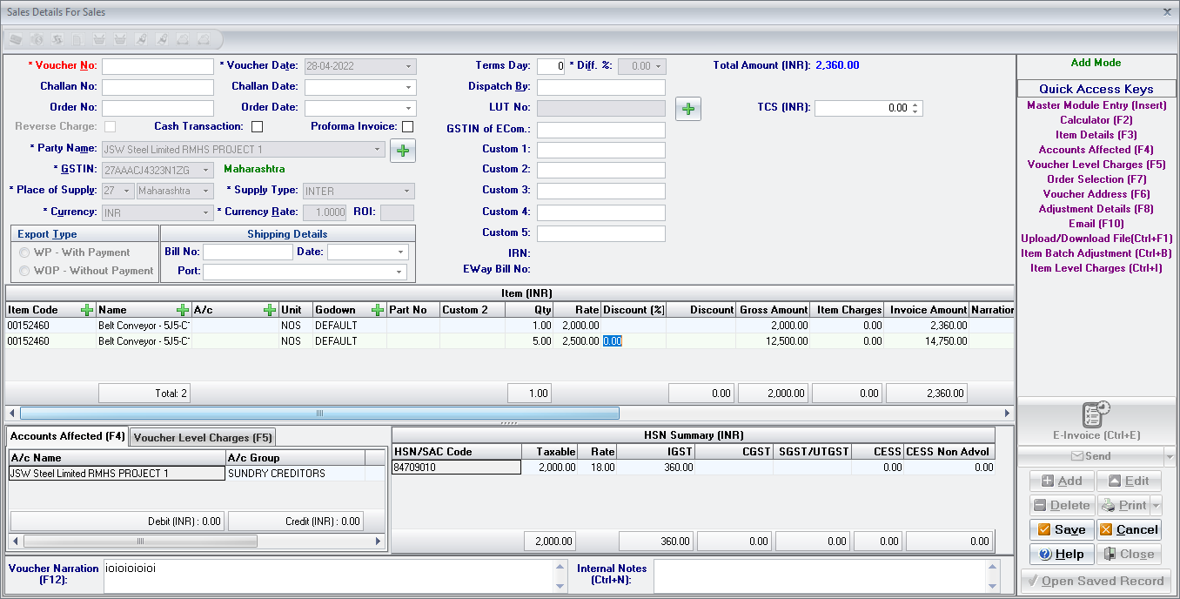
Task: Click the plus icon in Name column header
Action: (183, 310)
